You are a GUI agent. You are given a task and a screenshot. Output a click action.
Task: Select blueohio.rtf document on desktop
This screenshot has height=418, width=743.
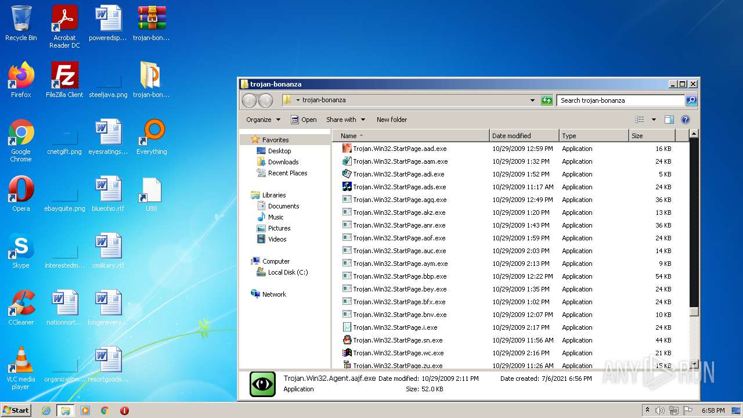(108, 194)
